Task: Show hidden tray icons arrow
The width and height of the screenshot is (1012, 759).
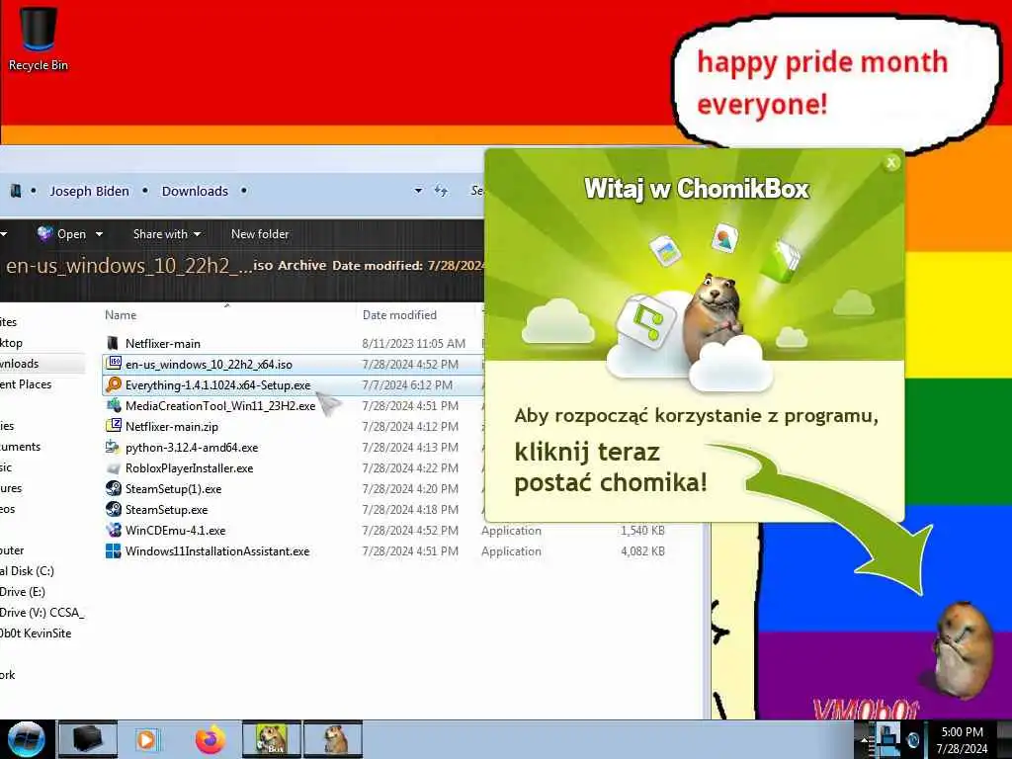Action: point(864,739)
